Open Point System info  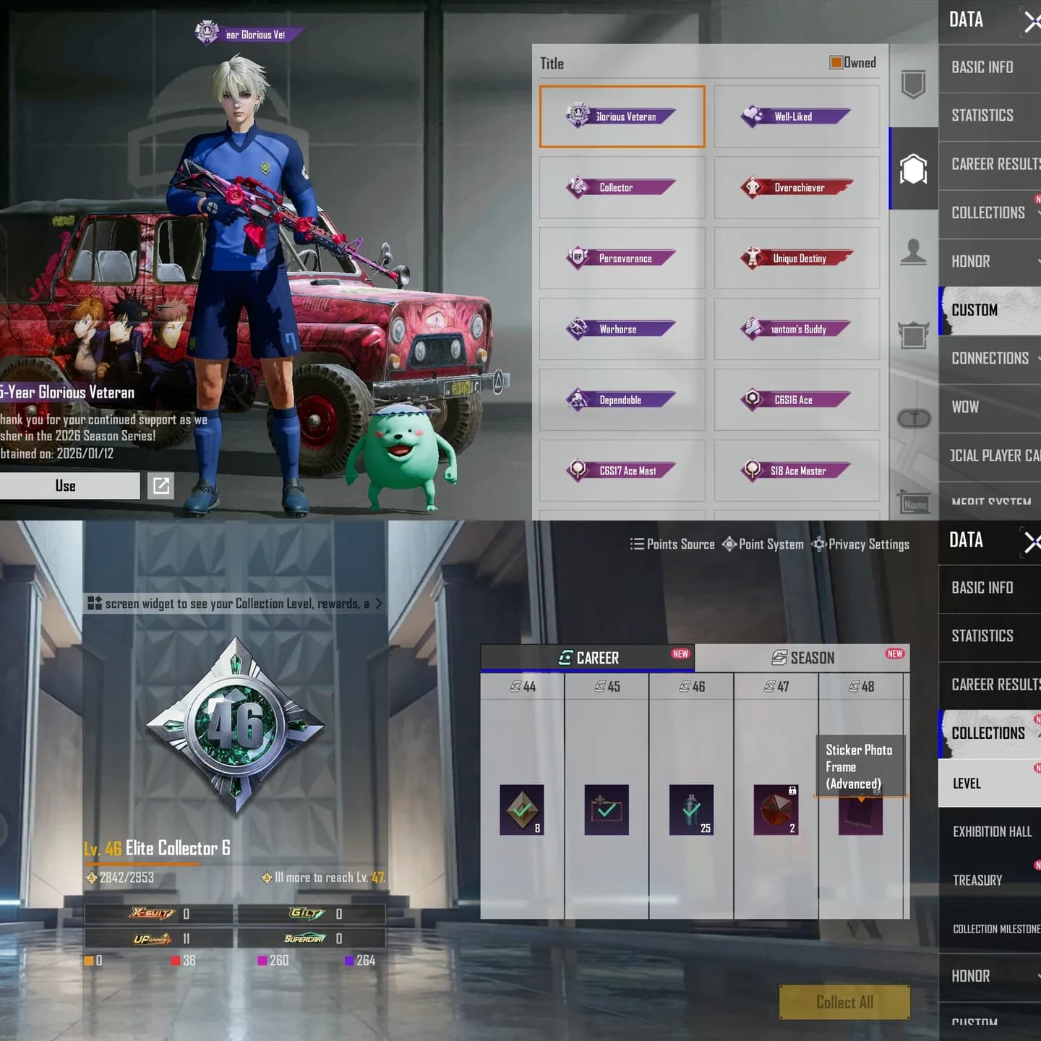pyautogui.click(x=763, y=544)
